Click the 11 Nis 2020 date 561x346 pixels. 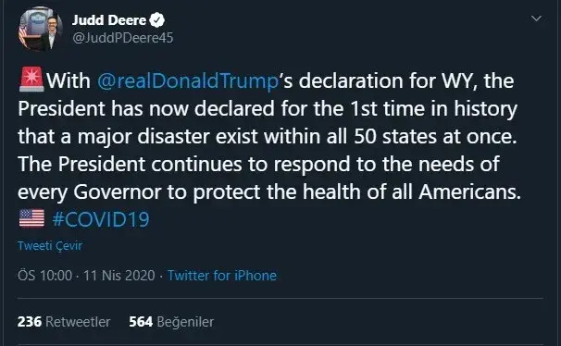pos(119,276)
